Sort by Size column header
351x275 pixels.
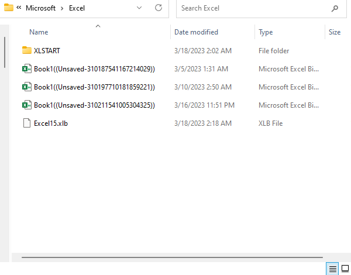[x=335, y=32]
